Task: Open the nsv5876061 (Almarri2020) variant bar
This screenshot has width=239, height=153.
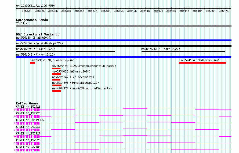Action: (x=183, y=52)
